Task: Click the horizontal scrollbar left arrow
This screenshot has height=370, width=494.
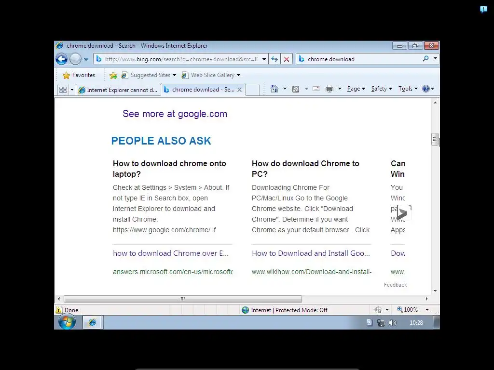Action: click(59, 299)
